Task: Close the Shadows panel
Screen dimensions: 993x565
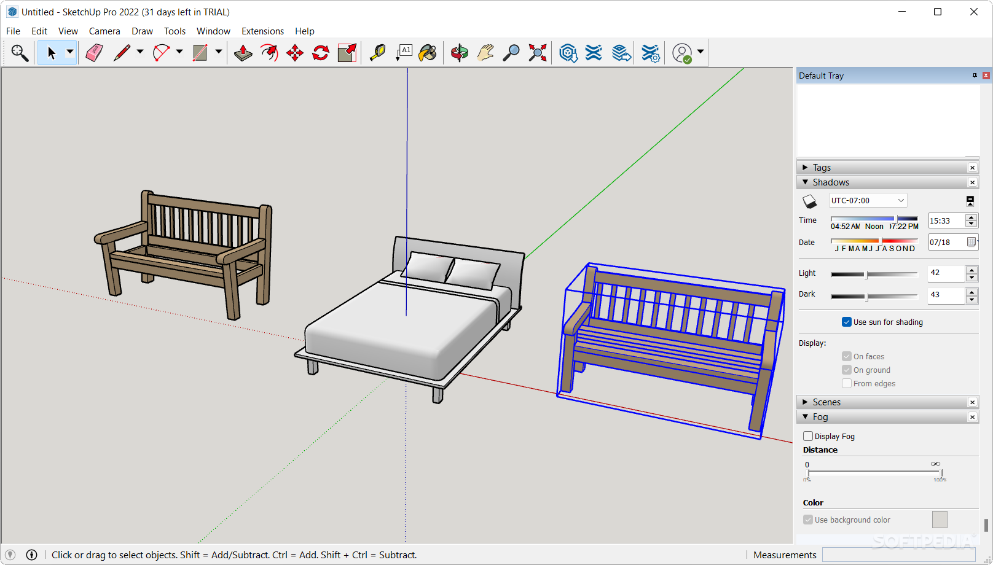Action: coord(972,182)
